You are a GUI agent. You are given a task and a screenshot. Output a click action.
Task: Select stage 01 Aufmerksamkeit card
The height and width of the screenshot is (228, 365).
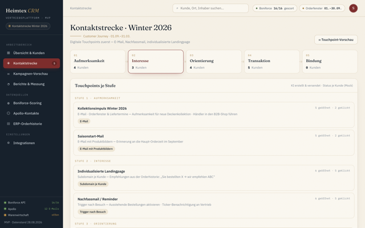coord(98,62)
